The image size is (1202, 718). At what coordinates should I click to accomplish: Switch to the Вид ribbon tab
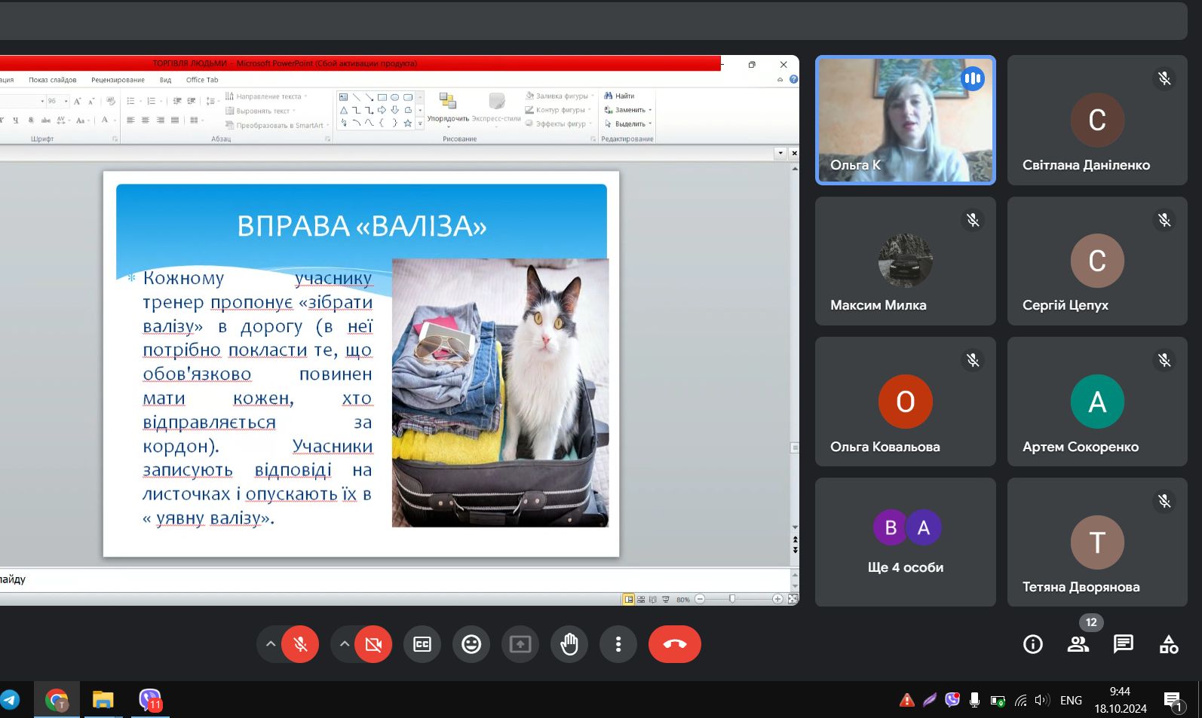pos(165,80)
